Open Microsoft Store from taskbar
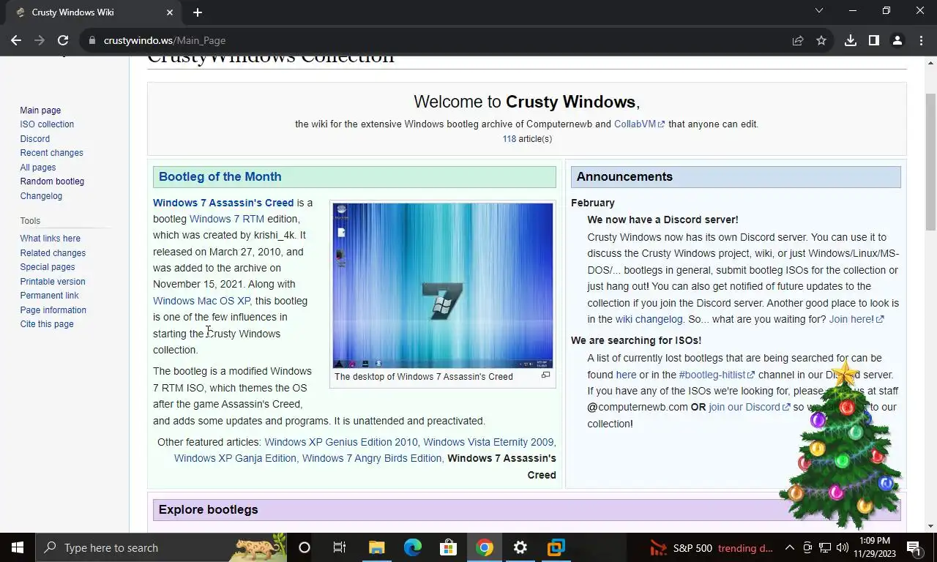937x562 pixels. click(x=448, y=547)
